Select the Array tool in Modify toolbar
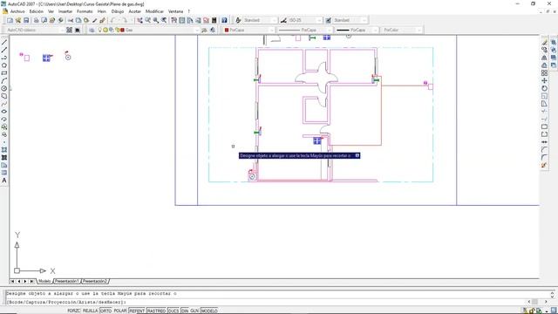 tap(544, 73)
